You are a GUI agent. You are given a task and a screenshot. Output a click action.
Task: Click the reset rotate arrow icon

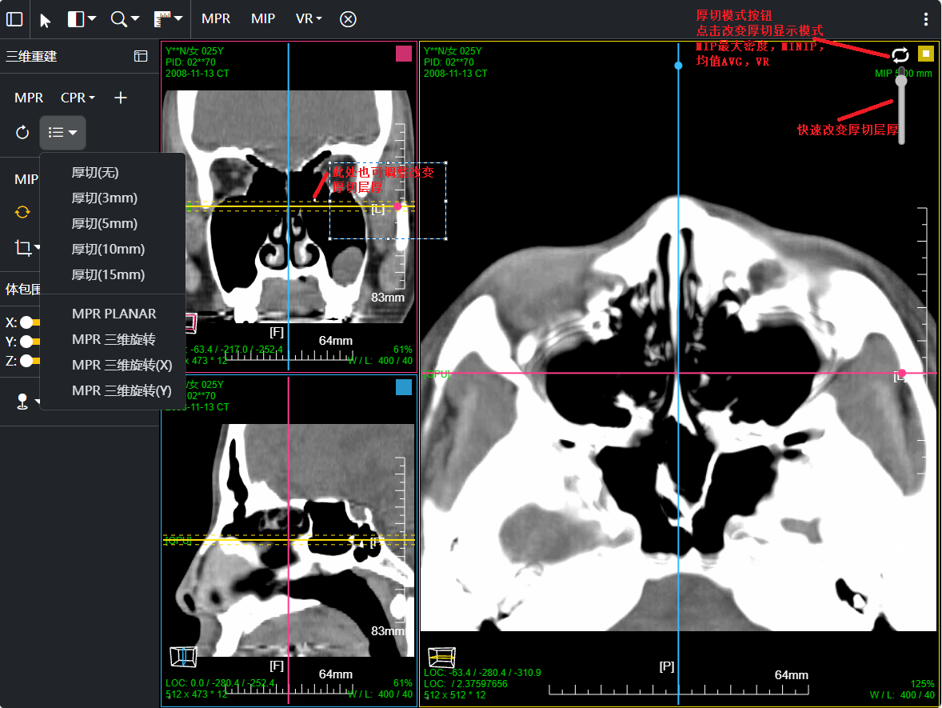(22, 132)
